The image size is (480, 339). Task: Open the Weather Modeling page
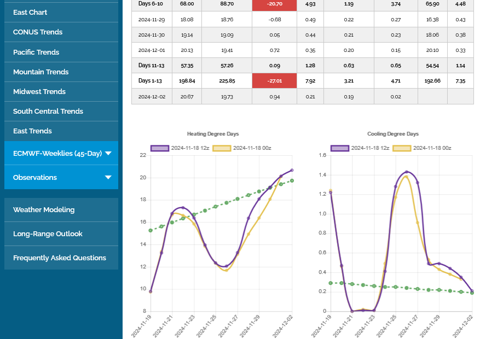[44, 210]
